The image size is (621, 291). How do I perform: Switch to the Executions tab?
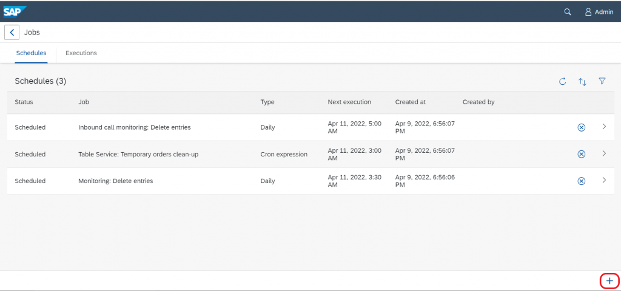point(81,53)
